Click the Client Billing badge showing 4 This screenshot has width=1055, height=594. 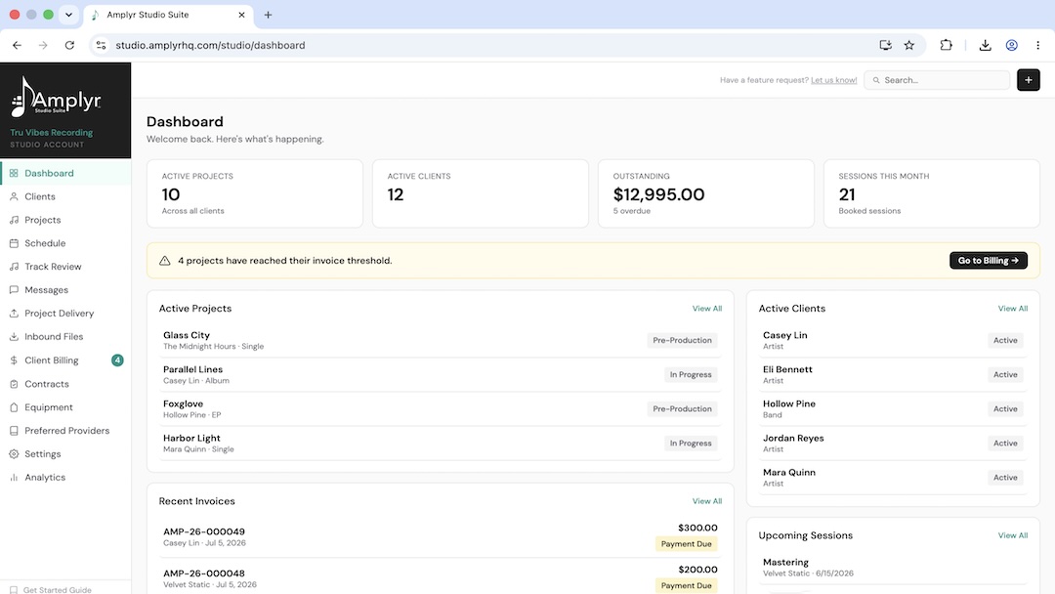pos(117,360)
